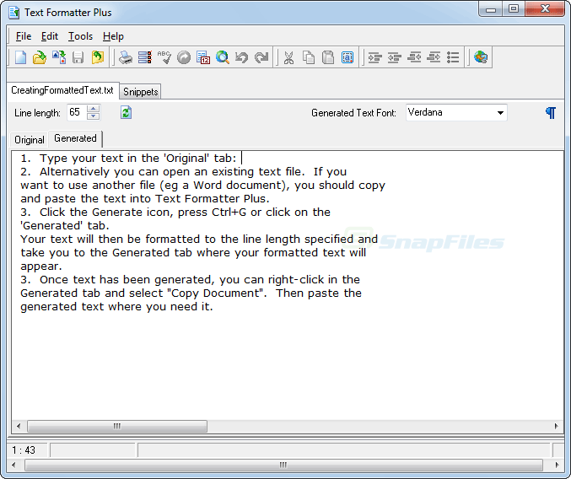Image resolution: width=571 pixels, height=479 pixels.
Task: Save the file with the floppy disk icon
Action: pos(78,57)
